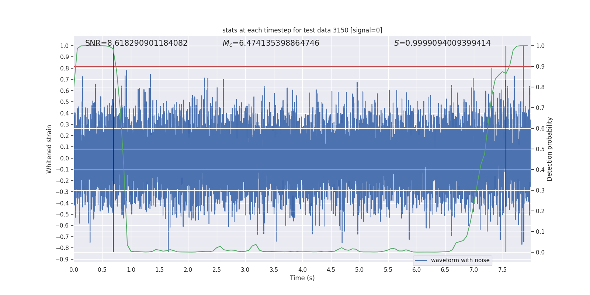
Task: Click the "Whitened strain" axis label
Action: [x=49, y=149]
